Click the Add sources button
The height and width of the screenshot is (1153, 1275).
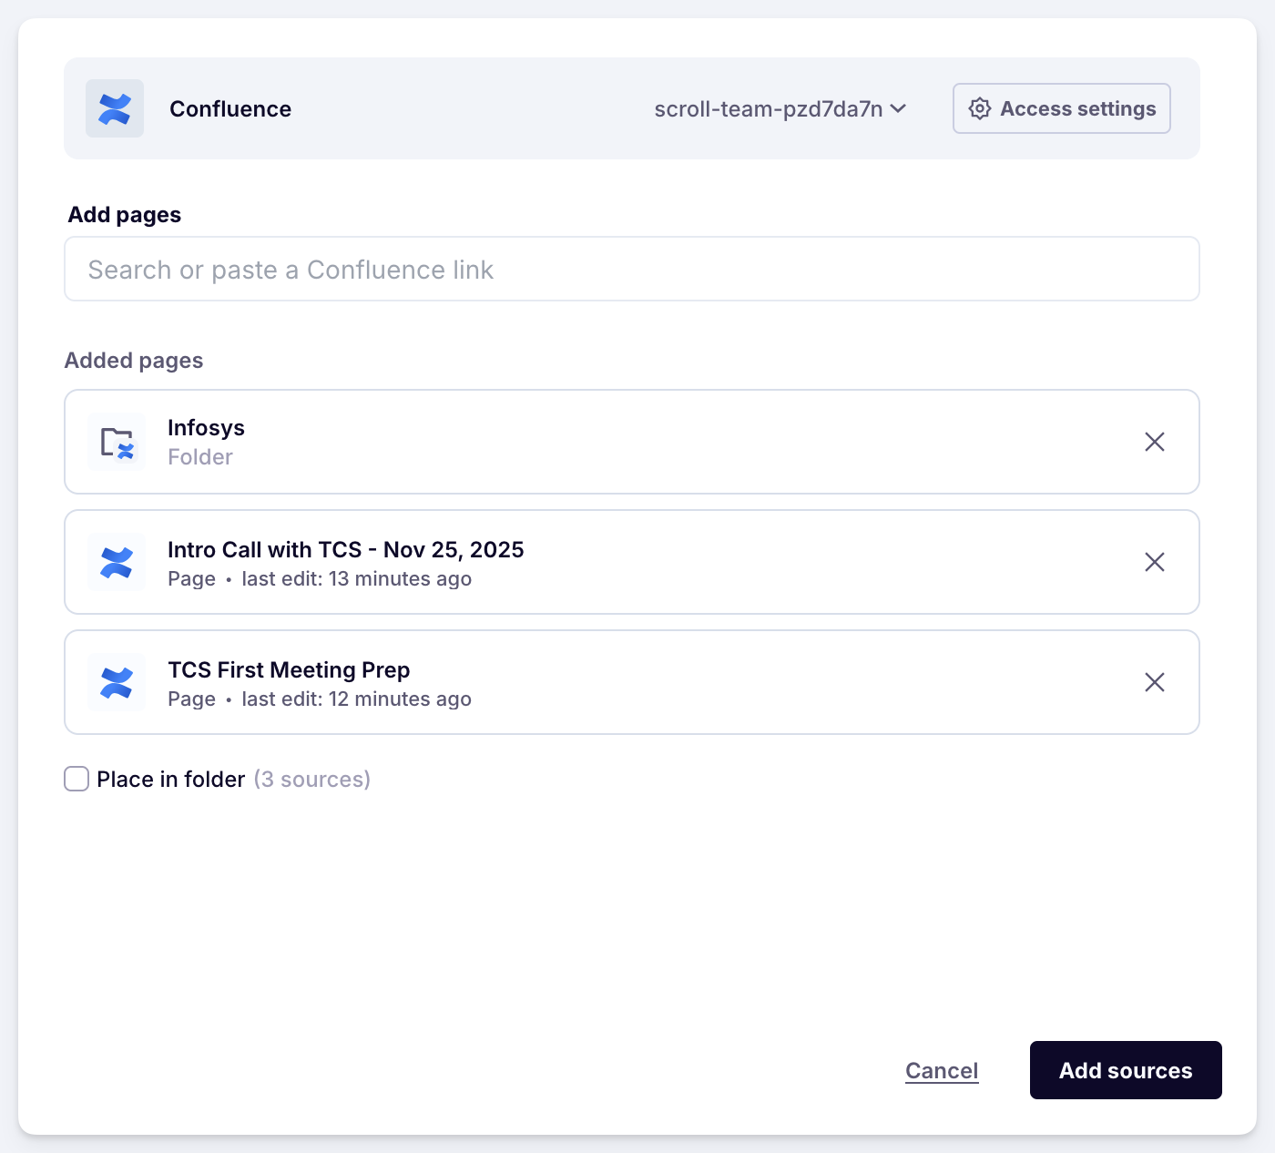click(1125, 1070)
